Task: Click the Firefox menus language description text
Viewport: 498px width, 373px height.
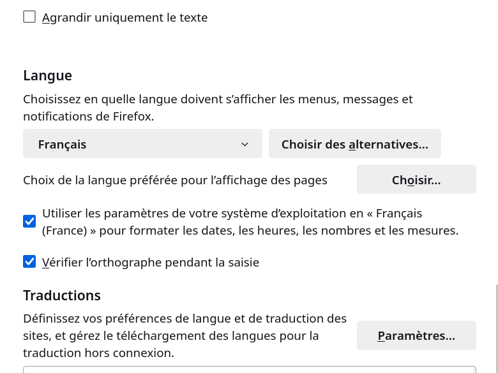Action: (x=218, y=108)
